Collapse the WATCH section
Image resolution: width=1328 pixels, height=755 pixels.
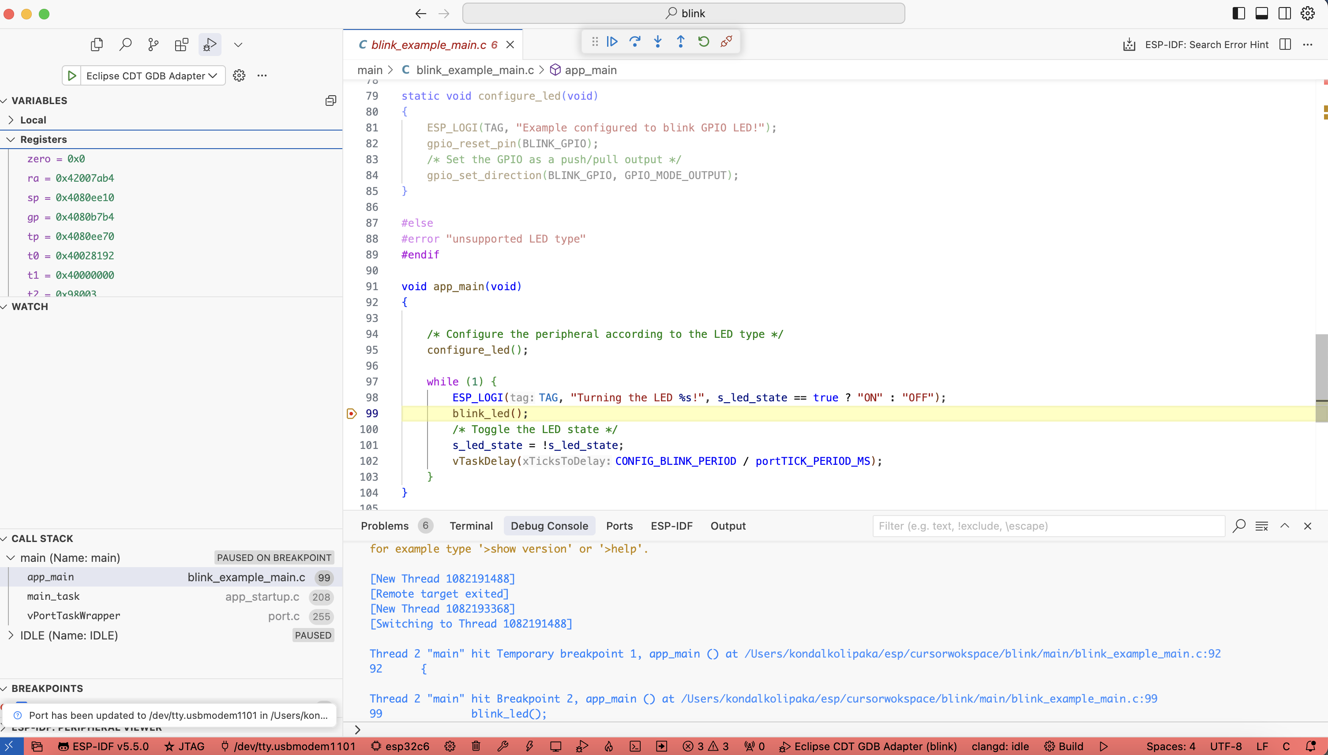pyautogui.click(x=30, y=306)
